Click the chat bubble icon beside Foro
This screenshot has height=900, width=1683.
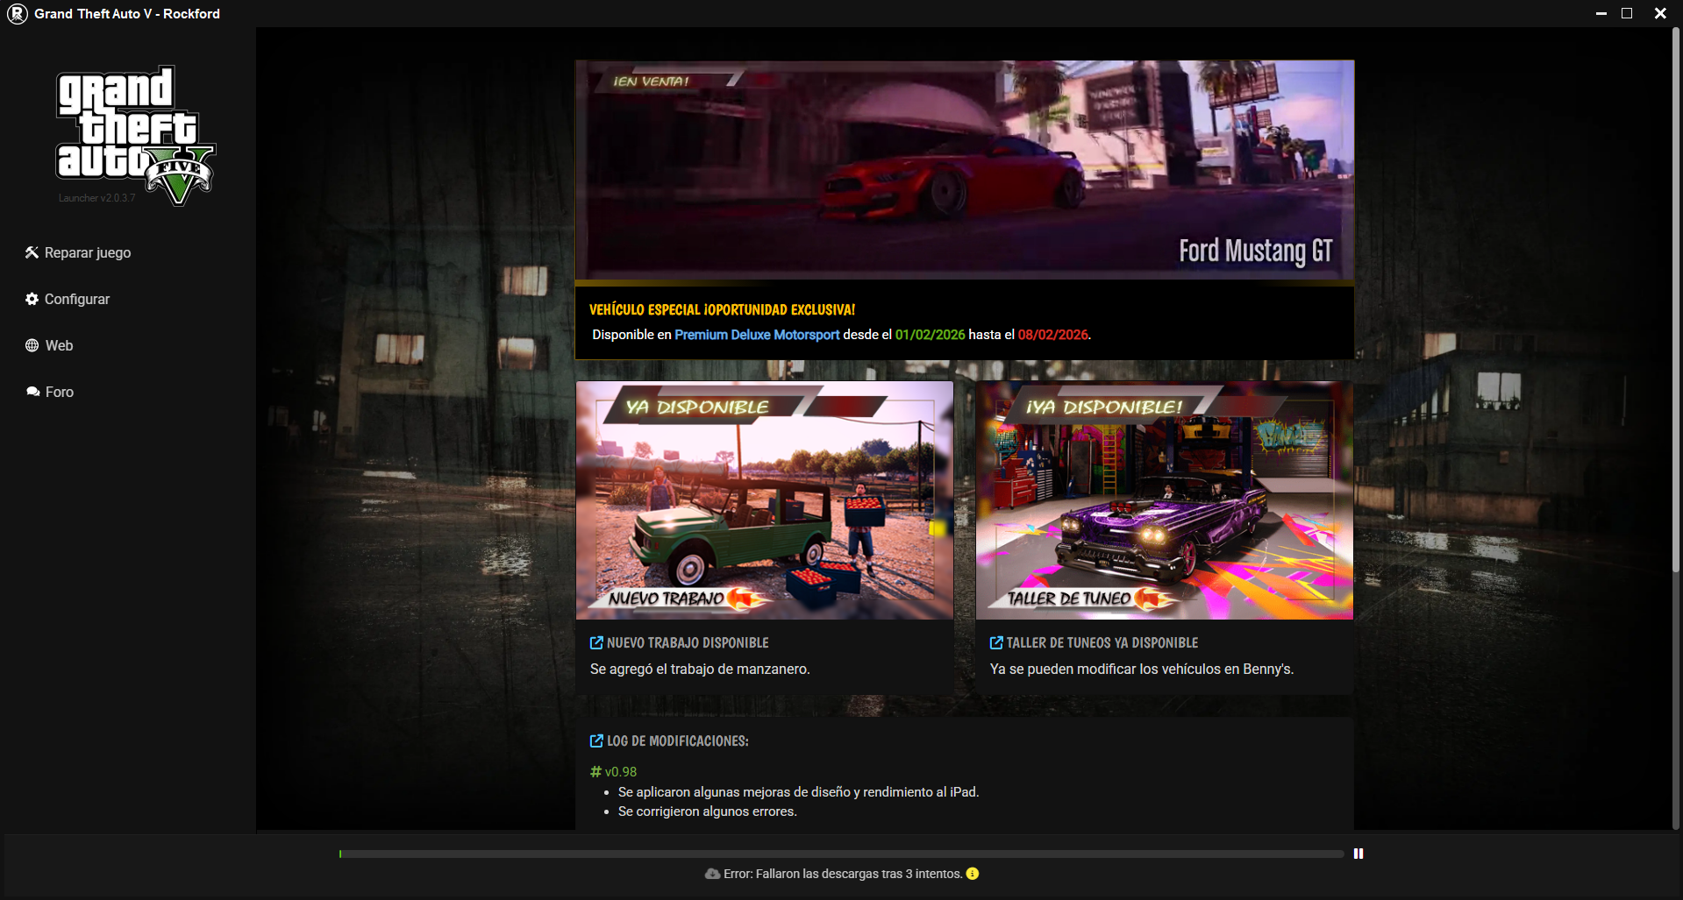[x=32, y=392]
